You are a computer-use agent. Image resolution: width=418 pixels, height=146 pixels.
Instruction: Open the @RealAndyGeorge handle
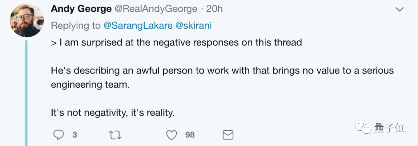coord(156,9)
